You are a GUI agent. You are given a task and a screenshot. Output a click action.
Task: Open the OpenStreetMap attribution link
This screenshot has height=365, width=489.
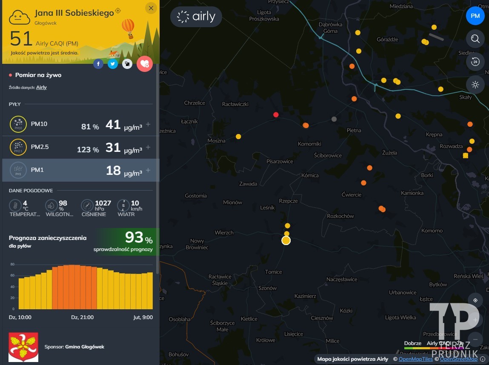pos(458,359)
